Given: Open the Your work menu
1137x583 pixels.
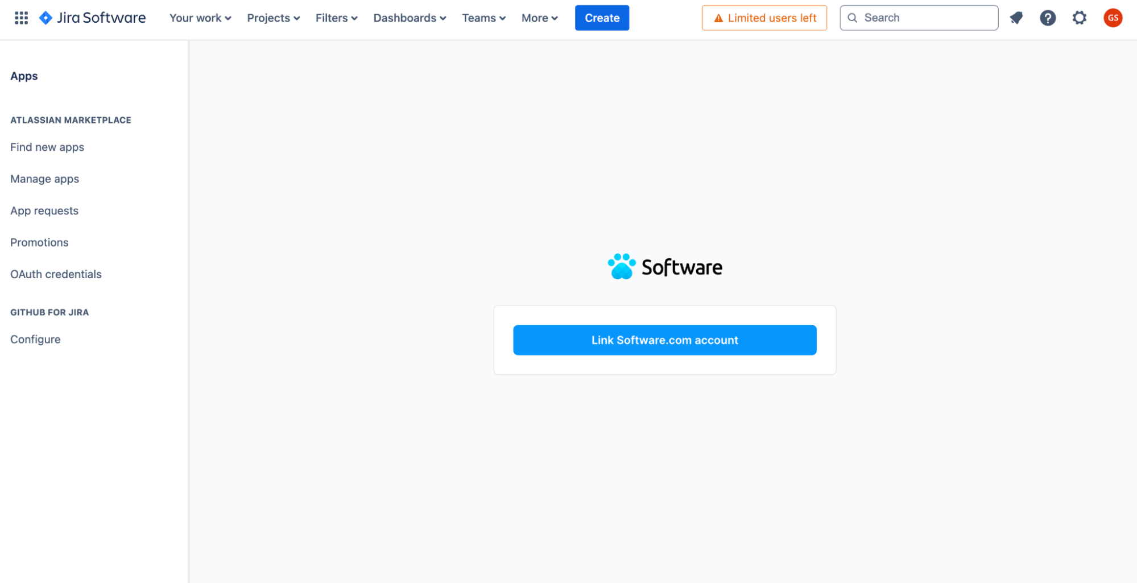Looking at the screenshot, I should [x=200, y=18].
